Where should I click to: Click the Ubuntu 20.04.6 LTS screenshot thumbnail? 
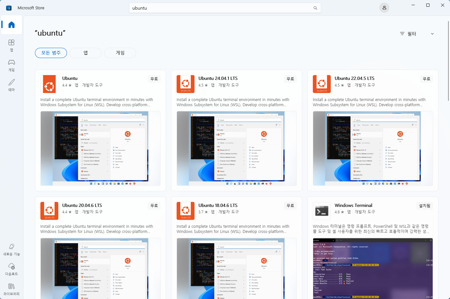click(x=100, y=269)
